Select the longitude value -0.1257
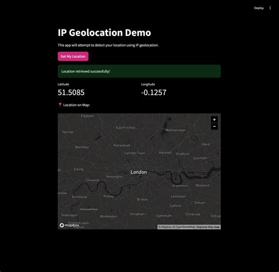Image resolution: width=279 pixels, height=272 pixels. click(154, 93)
